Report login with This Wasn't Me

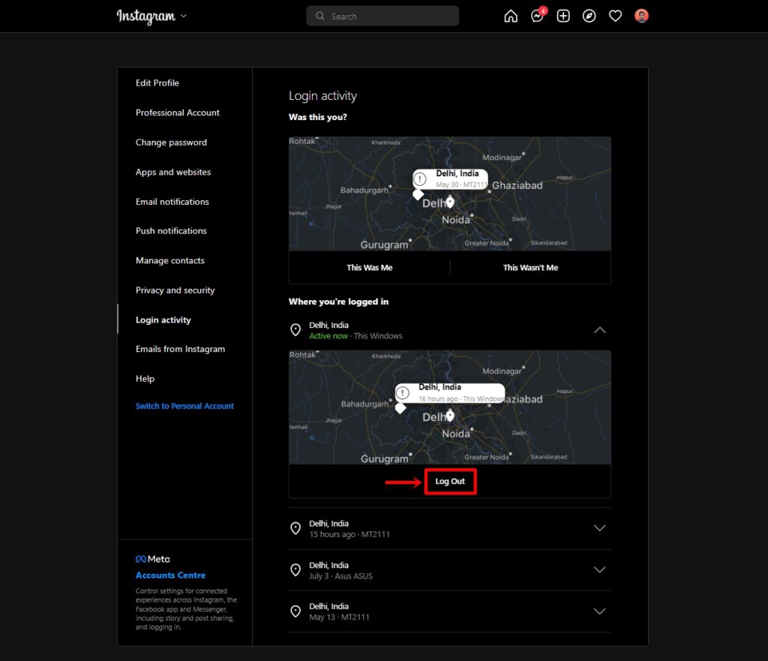530,267
